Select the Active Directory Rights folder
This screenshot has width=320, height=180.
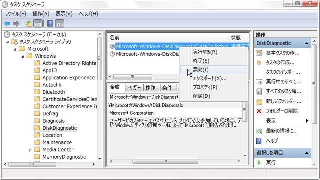coord(69,63)
